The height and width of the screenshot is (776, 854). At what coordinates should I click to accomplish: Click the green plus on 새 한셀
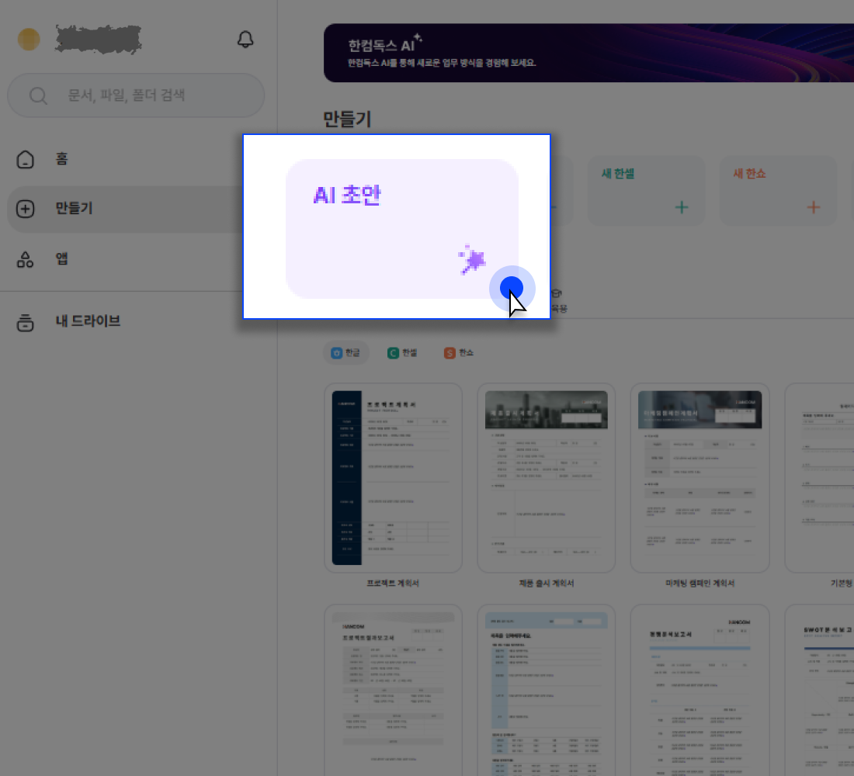682,207
